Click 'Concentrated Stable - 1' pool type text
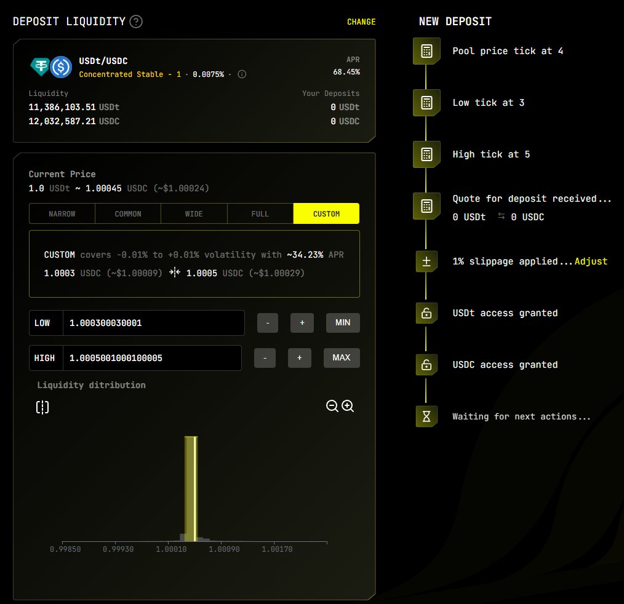Viewport: 624px width, 604px height. pyautogui.click(x=130, y=74)
